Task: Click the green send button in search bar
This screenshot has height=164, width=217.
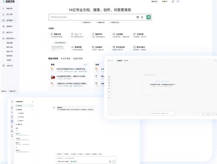Action: click(148, 17)
